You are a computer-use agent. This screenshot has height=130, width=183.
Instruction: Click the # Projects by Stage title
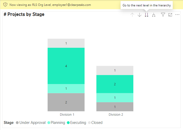point(24,14)
